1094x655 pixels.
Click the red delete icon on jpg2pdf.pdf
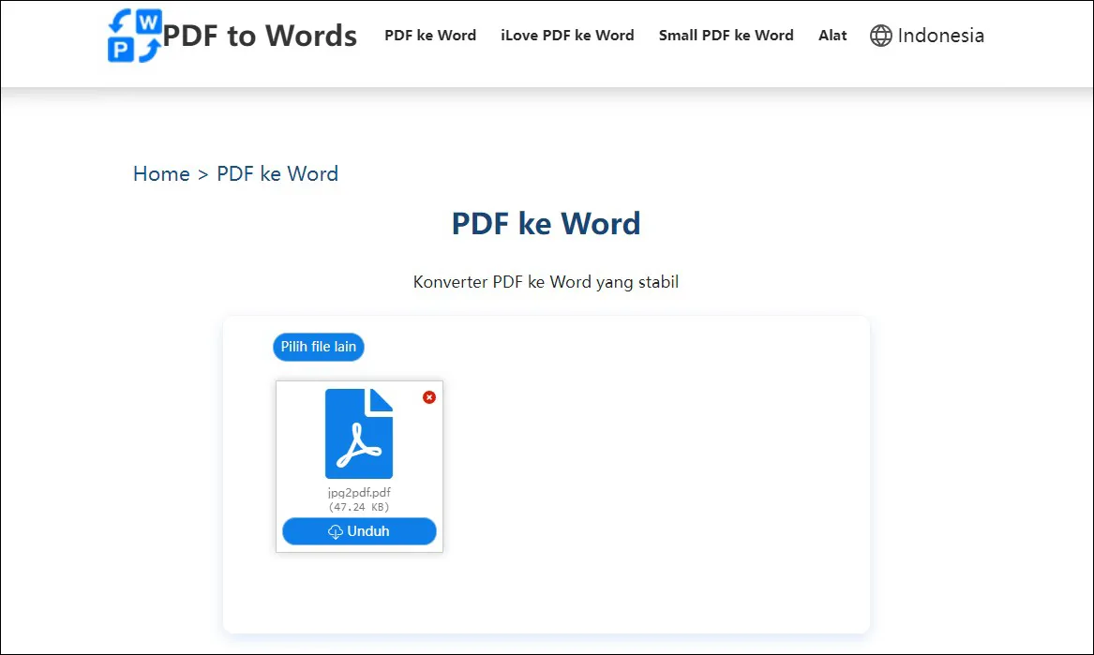429,397
